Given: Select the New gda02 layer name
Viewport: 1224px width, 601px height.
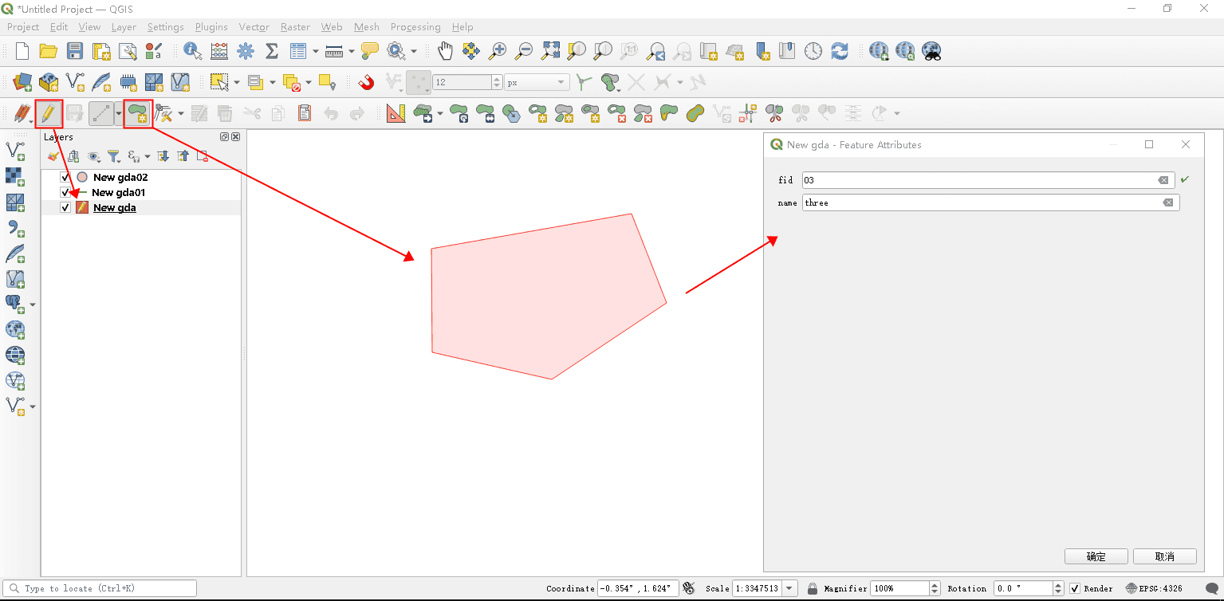Looking at the screenshot, I should (120, 177).
